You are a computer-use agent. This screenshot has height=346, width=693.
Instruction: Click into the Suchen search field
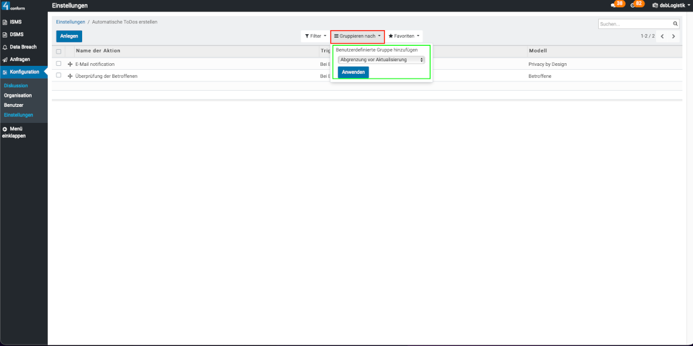(634, 24)
